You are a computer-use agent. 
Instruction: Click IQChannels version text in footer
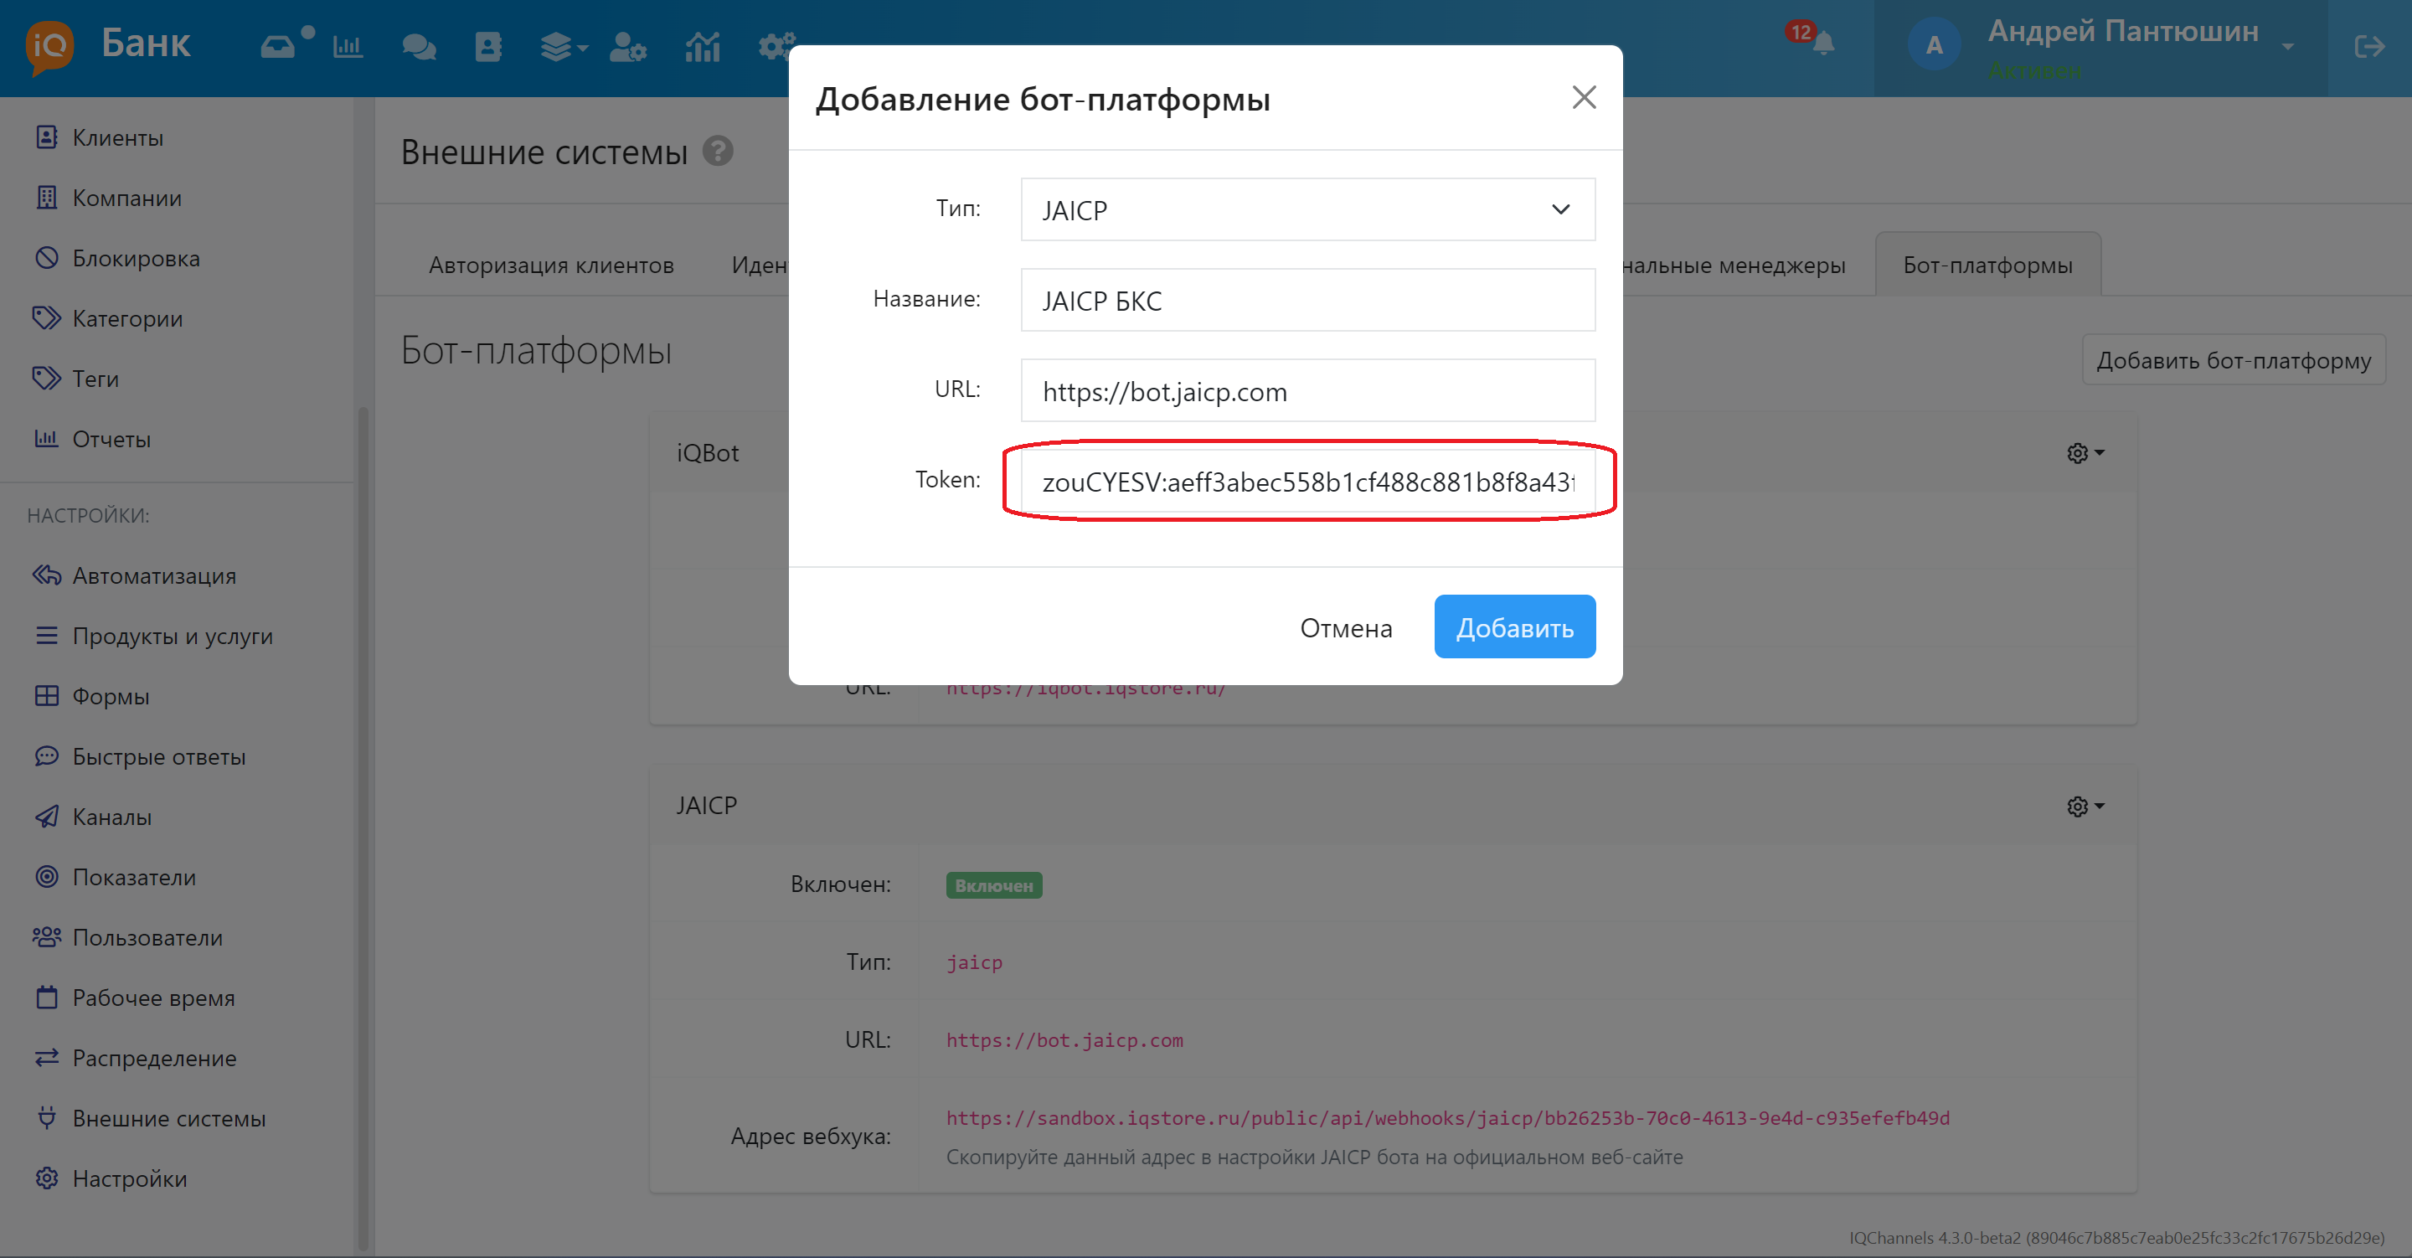click(x=2116, y=1237)
